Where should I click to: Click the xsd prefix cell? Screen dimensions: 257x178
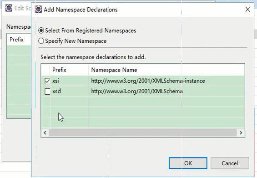pos(56,91)
